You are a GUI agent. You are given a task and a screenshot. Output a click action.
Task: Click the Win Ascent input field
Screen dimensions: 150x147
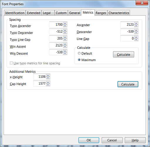coord(56,45)
